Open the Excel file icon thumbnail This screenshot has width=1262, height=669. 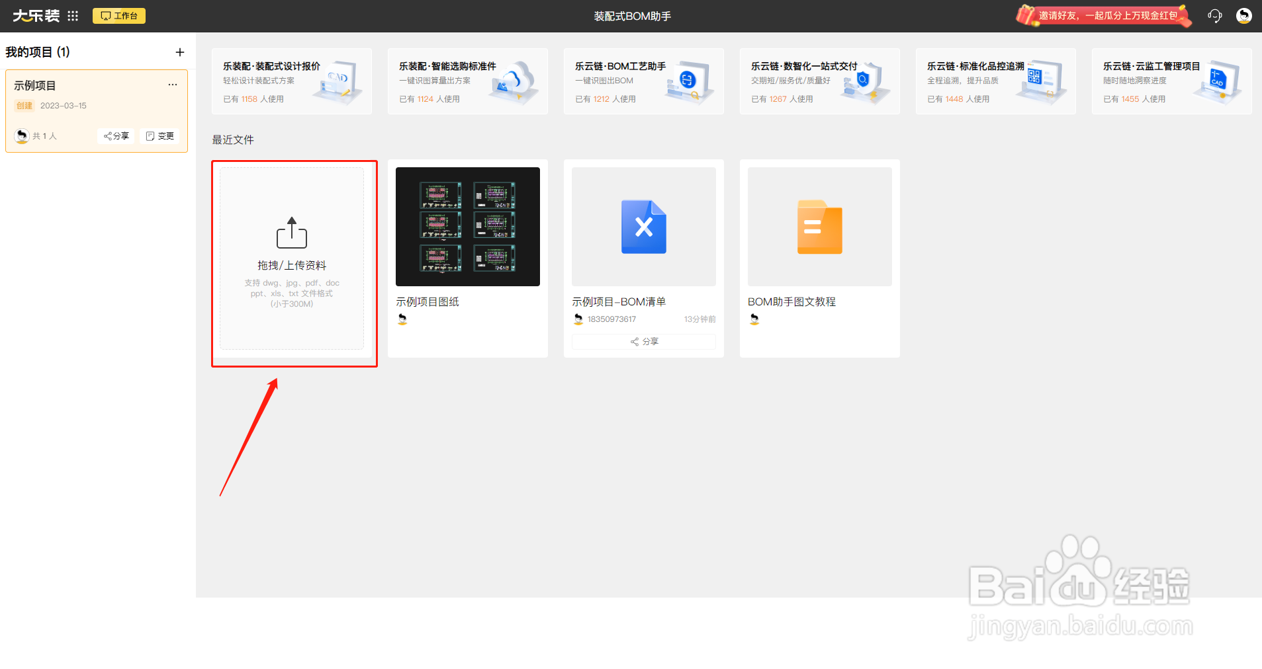tap(644, 227)
